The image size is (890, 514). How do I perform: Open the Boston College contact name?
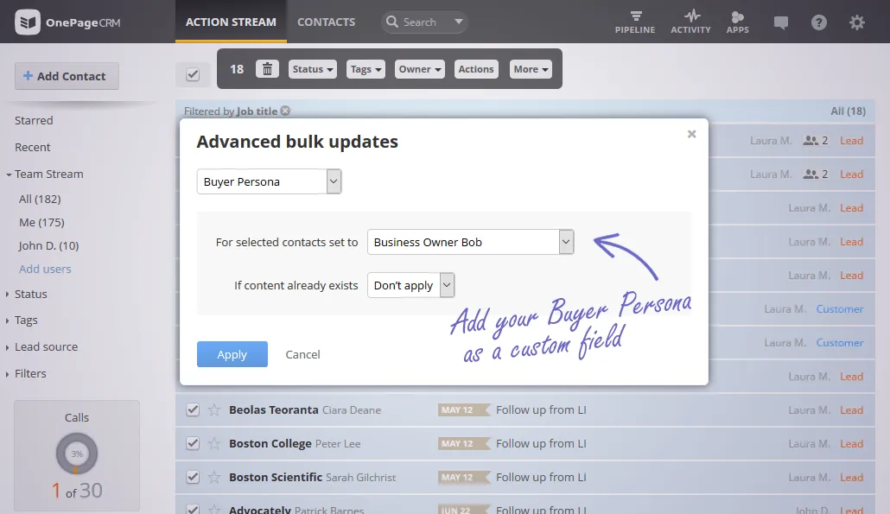point(270,443)
